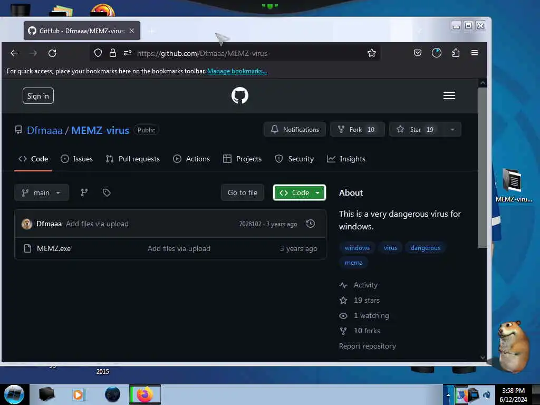Click Report repository link
The height and width of the screenshot is (405, 540).
click(368, 346)
